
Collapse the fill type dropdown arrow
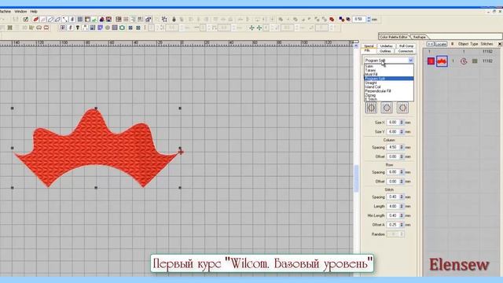click(410, 61)
